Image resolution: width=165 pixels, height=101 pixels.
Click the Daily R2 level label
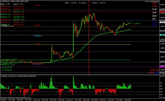37,25
